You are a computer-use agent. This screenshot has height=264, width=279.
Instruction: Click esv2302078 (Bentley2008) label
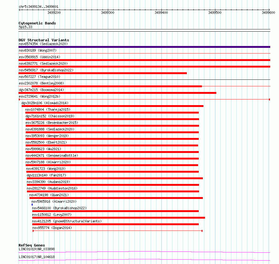(41, 83)
